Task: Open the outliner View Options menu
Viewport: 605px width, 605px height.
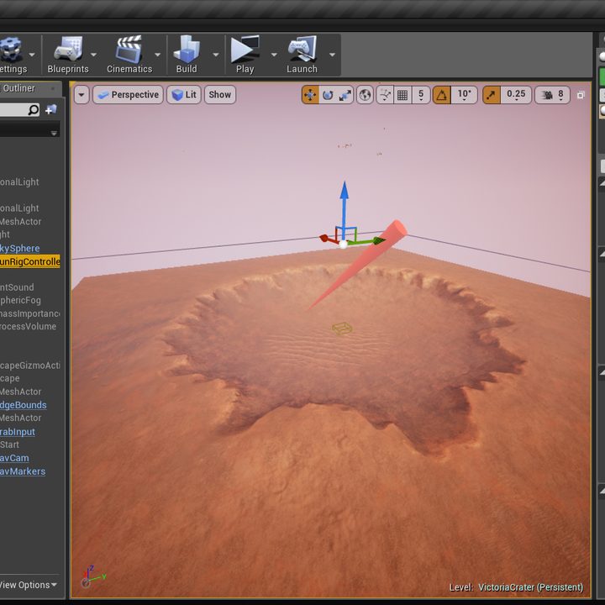Action: point(29,585)
